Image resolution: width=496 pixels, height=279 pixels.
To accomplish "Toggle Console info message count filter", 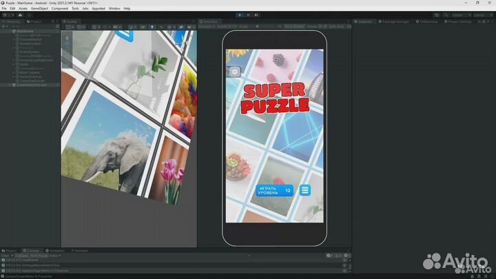I will pyautogui.click(x=329, y=256).
